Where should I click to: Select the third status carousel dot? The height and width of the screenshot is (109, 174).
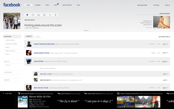[x=89, y=31]
